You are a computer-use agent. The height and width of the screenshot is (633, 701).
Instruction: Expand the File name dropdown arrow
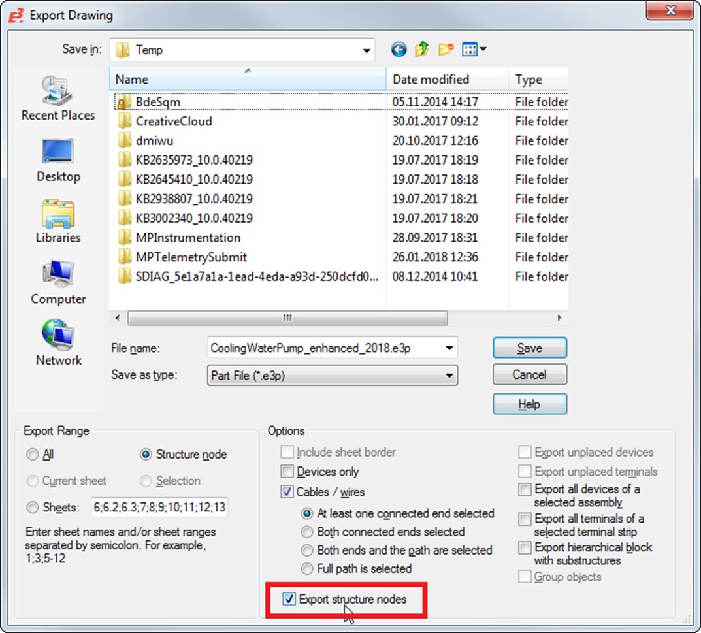click(x=449, y=348)
